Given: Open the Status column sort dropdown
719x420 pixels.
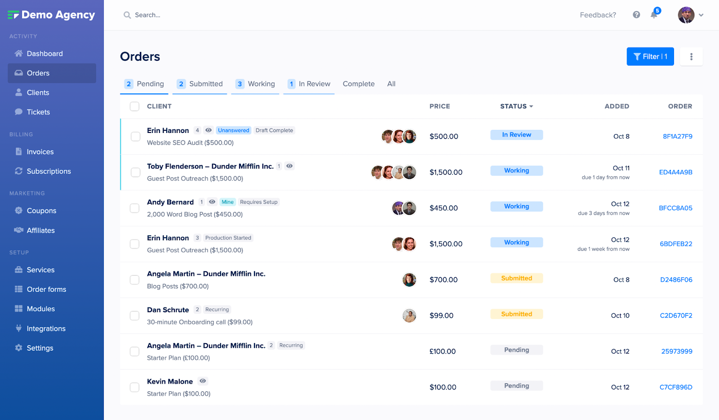Looking at the screenshot, I should click(516, 106).
